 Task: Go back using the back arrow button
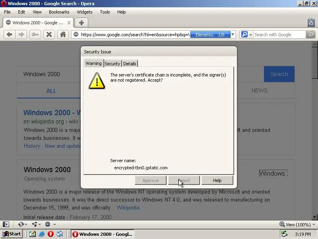(x=9, y=34)
